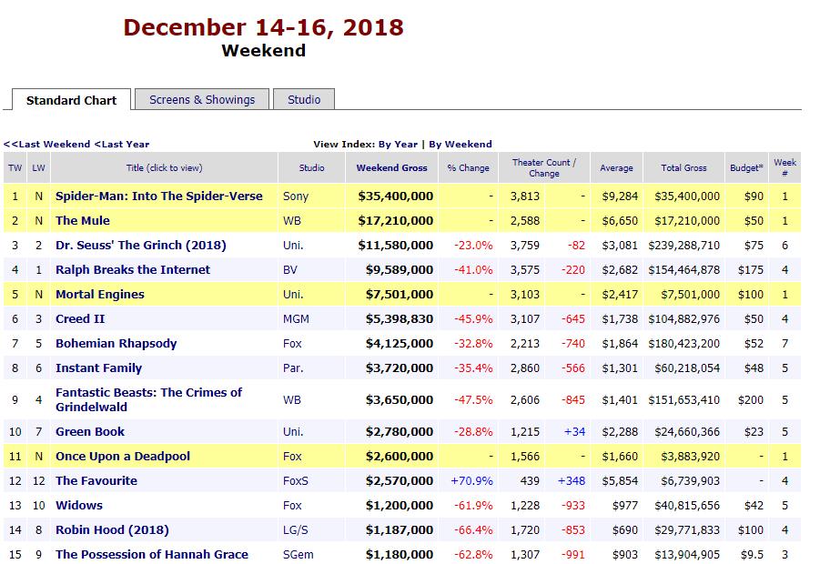The width and height of the screenshot is (820, 564).
Task: Sort by Total Gross column header
Action: click(683, 167)
